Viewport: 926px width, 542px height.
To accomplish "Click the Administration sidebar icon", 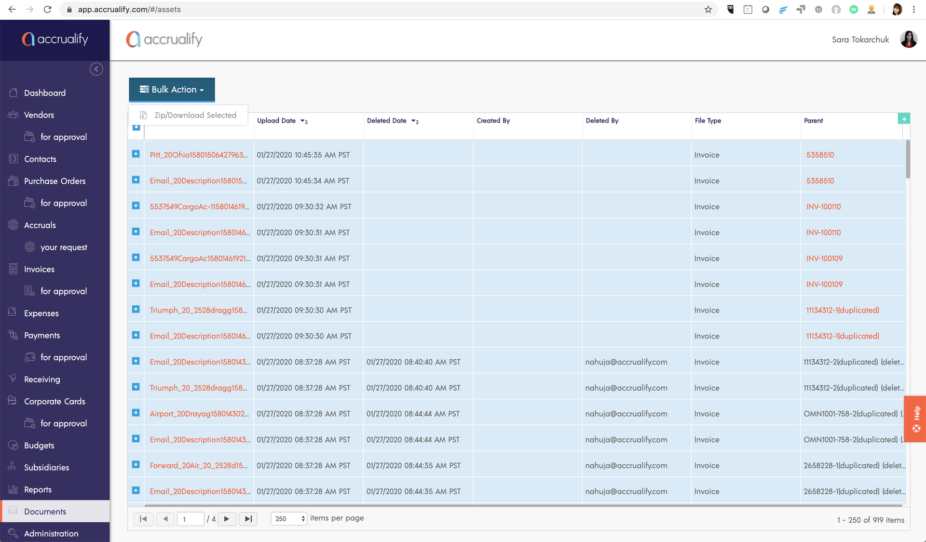I will point(13,533).
